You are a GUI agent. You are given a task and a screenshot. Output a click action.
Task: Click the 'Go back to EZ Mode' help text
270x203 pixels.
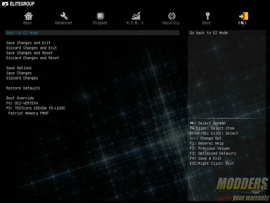pyautogui.click(x=209, y=33)
